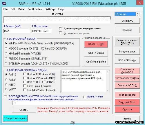The width and height of the screenshot is (145, 125).
Task: Click the USB -> Образ button
Action: pos(96,53)
